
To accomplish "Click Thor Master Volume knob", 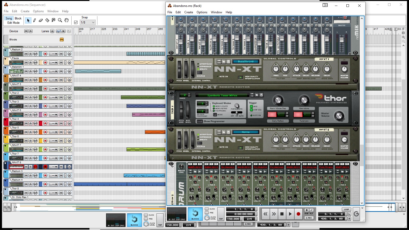I will [x=339, y=116].
